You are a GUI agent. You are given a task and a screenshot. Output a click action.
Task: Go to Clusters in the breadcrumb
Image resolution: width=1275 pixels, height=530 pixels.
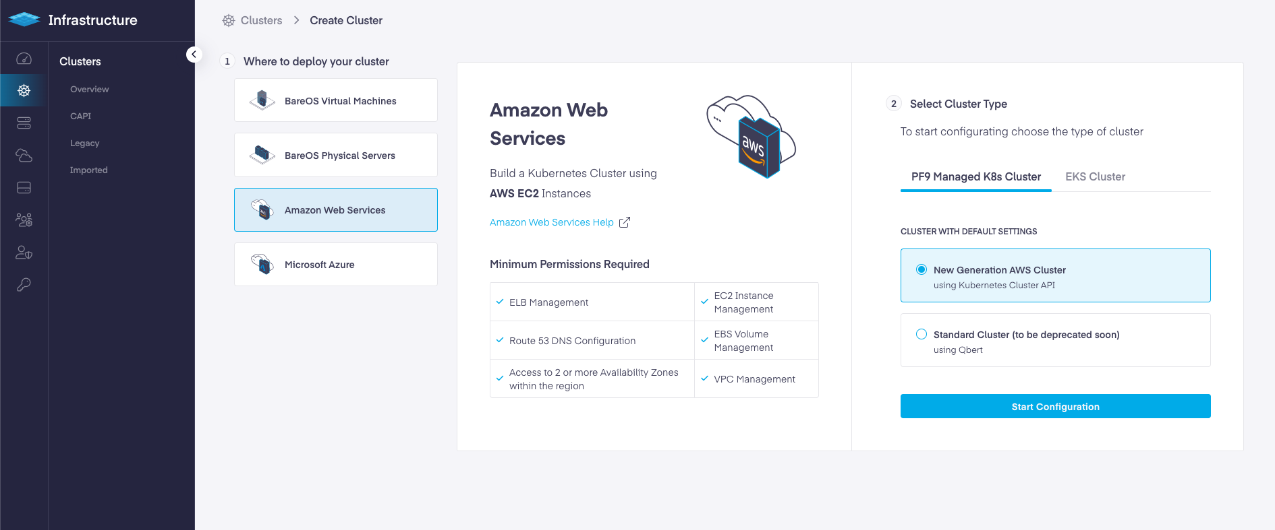point(261,20)
